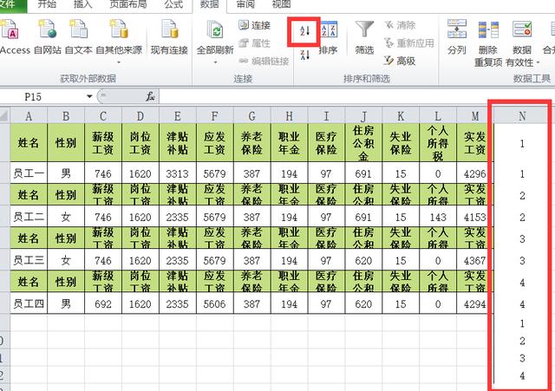The image size is (555, 391).
Task: Switch to the 开始 Home tab
Action: click(47, 5)
